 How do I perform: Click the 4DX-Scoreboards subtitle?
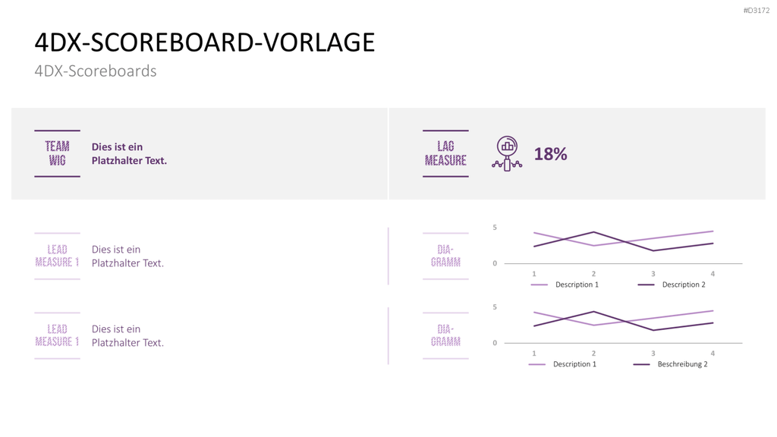tap(96, 71)
